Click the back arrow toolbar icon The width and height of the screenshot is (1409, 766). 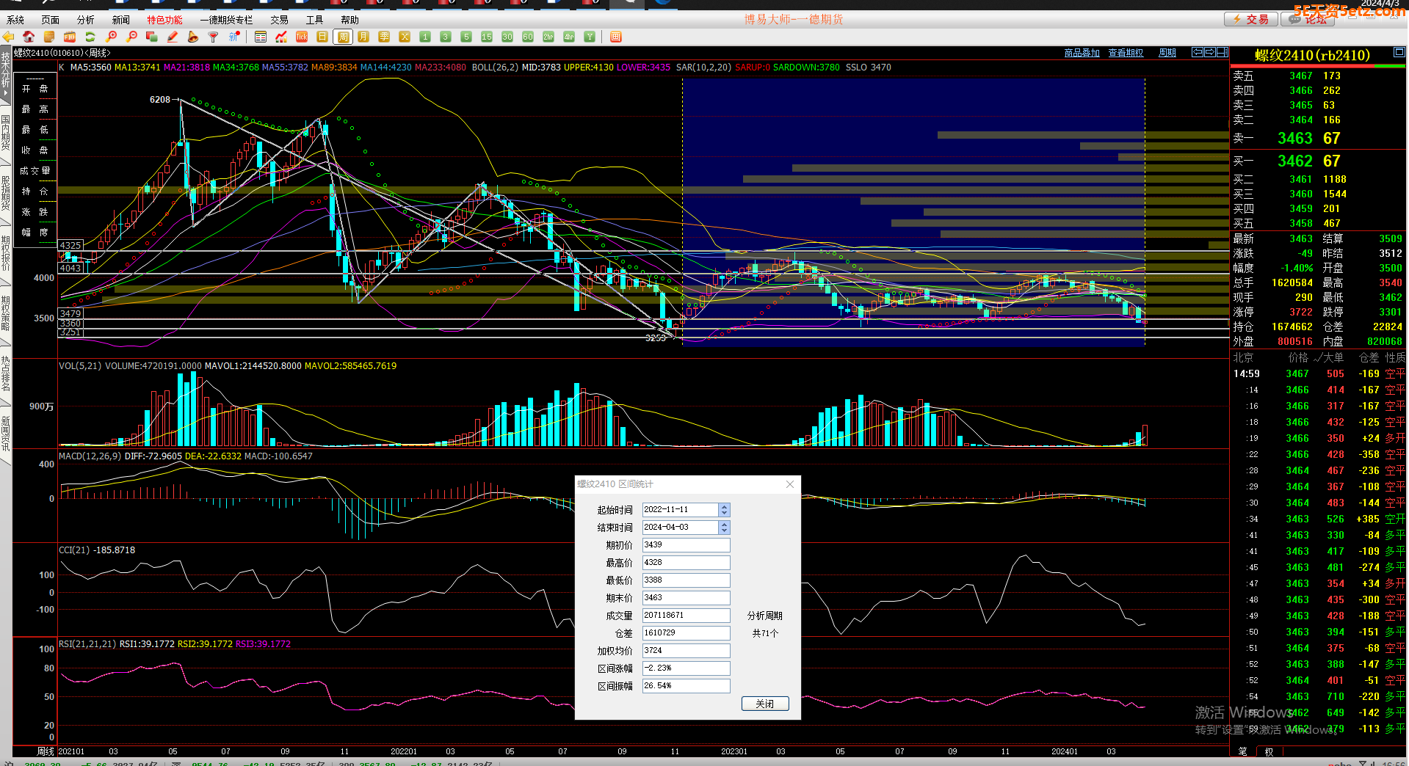click(x=9, y=37)
